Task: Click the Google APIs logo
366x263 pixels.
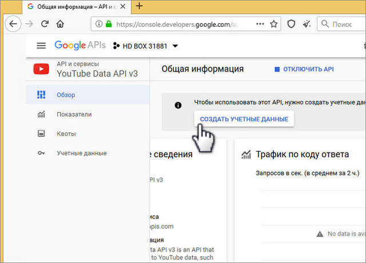Action: coord(80,45)
